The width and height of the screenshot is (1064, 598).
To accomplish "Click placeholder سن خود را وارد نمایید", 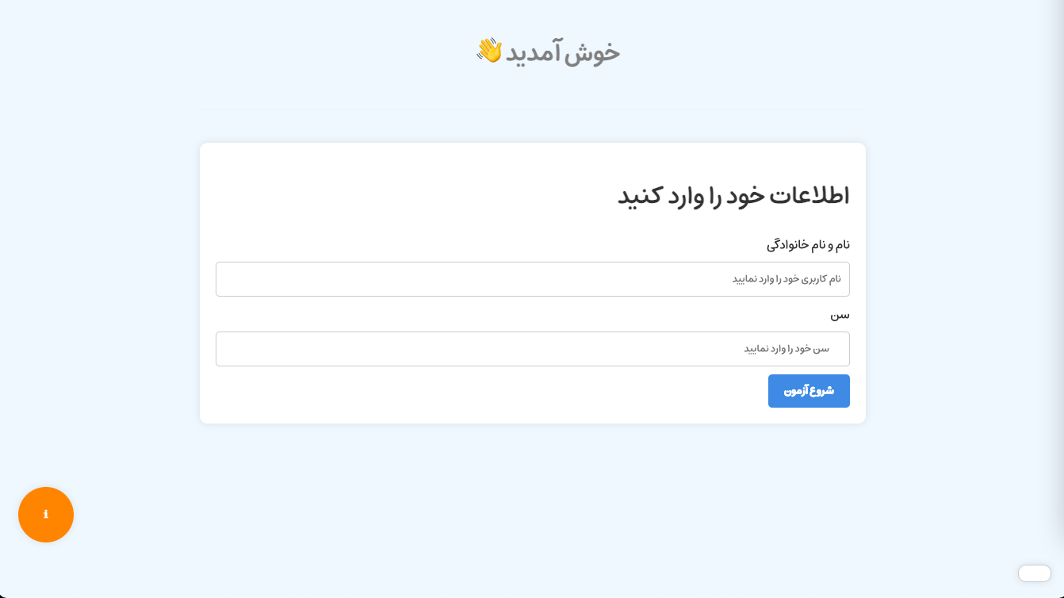I will [787, 349].
